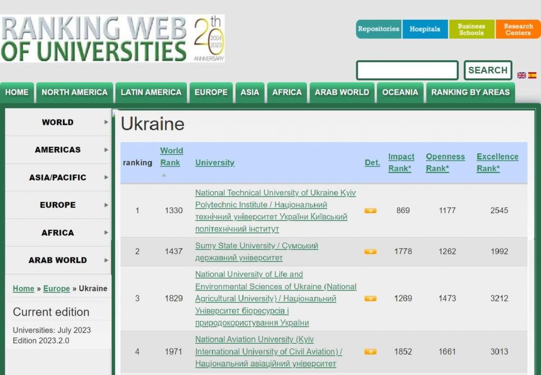This screenshot has width=541, height=375.
Task: Switch language via the UK flag icon
Action: (521, 75)
